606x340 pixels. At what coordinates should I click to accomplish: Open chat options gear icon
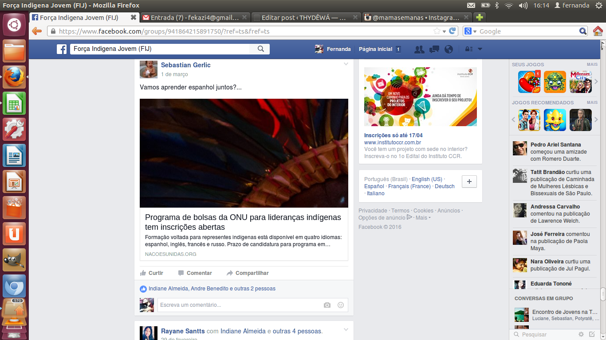tap(581, 334)
